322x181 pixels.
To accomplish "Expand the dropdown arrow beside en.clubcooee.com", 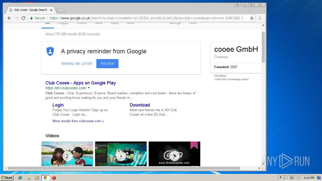I will (89, 88).
